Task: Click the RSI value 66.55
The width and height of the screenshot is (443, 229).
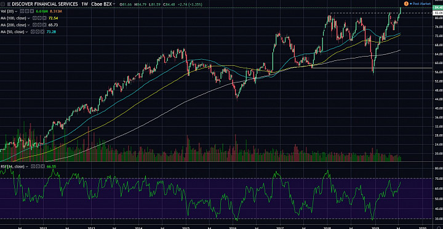Action: click(x=51, y=167)
